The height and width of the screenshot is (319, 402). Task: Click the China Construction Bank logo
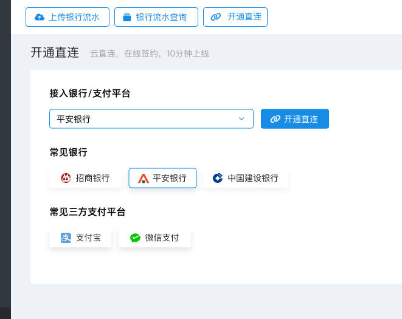pyautogui.click(x=218, y=178)
